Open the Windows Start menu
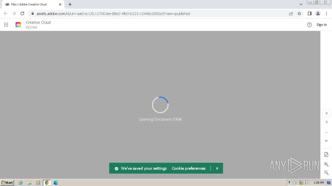The width and height of the screenshot is (332, 186). point(7,183)
